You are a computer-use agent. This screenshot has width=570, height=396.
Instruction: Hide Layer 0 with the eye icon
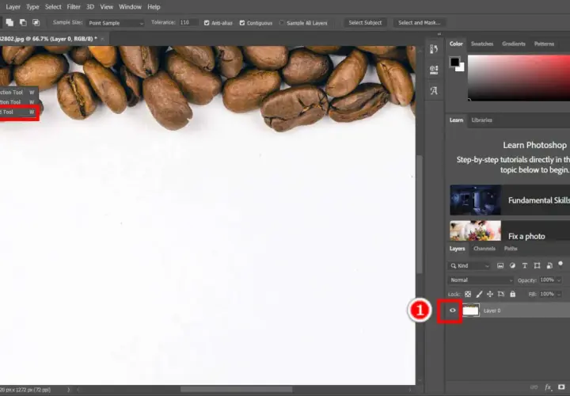click(x=453, y=310)
